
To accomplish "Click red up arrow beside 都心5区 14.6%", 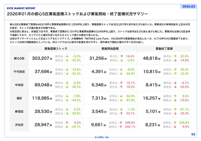I will (x=122, y=56).
